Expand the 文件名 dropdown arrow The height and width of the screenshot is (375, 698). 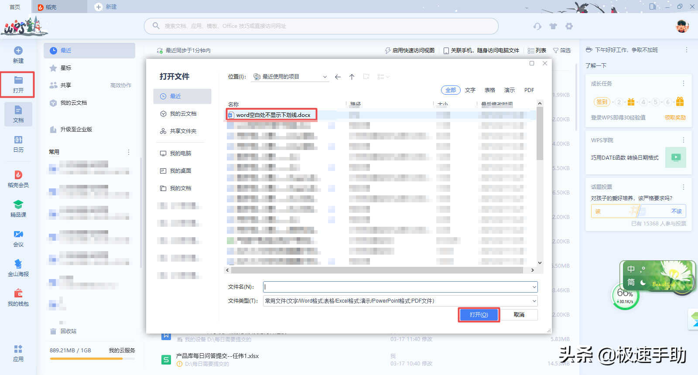click(x=534, y=287)
